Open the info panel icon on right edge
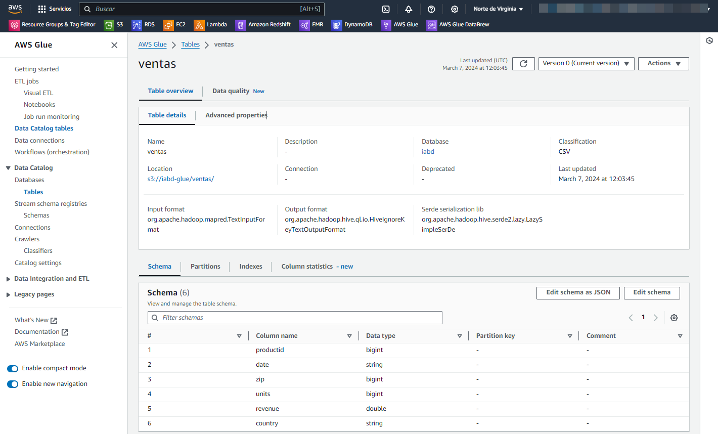 tap(709, 40)
